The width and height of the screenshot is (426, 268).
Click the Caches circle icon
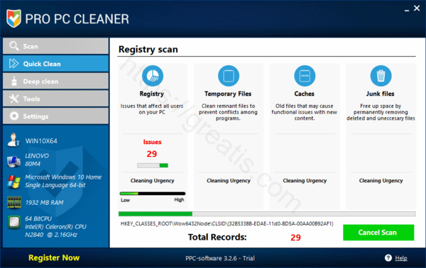point(305,76)
